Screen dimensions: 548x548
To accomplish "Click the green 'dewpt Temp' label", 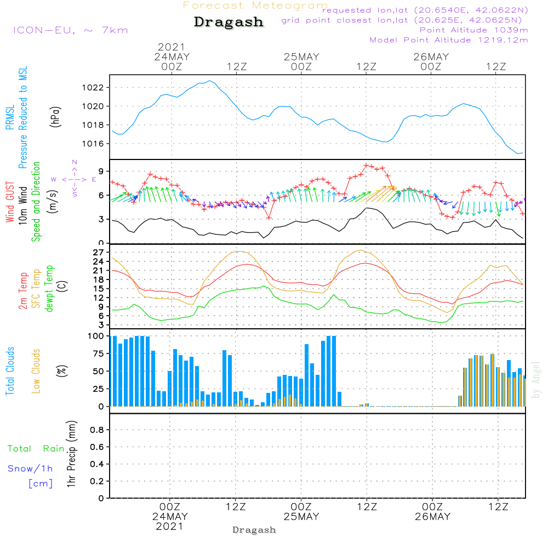I will click(x=49, y=288).
